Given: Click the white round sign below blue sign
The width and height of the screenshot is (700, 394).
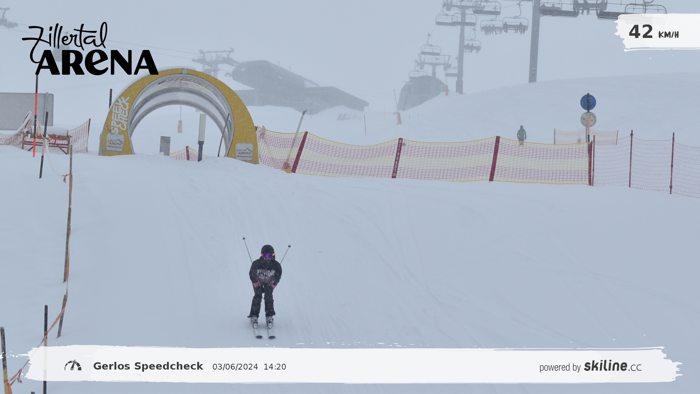Looking at the screenshot, I should [588, 119].
